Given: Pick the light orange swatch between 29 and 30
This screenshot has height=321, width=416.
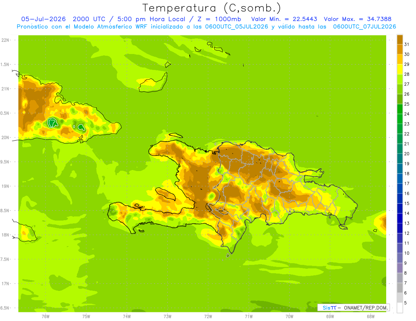Looking at the screenshot, I should click(x=400, y=59).
